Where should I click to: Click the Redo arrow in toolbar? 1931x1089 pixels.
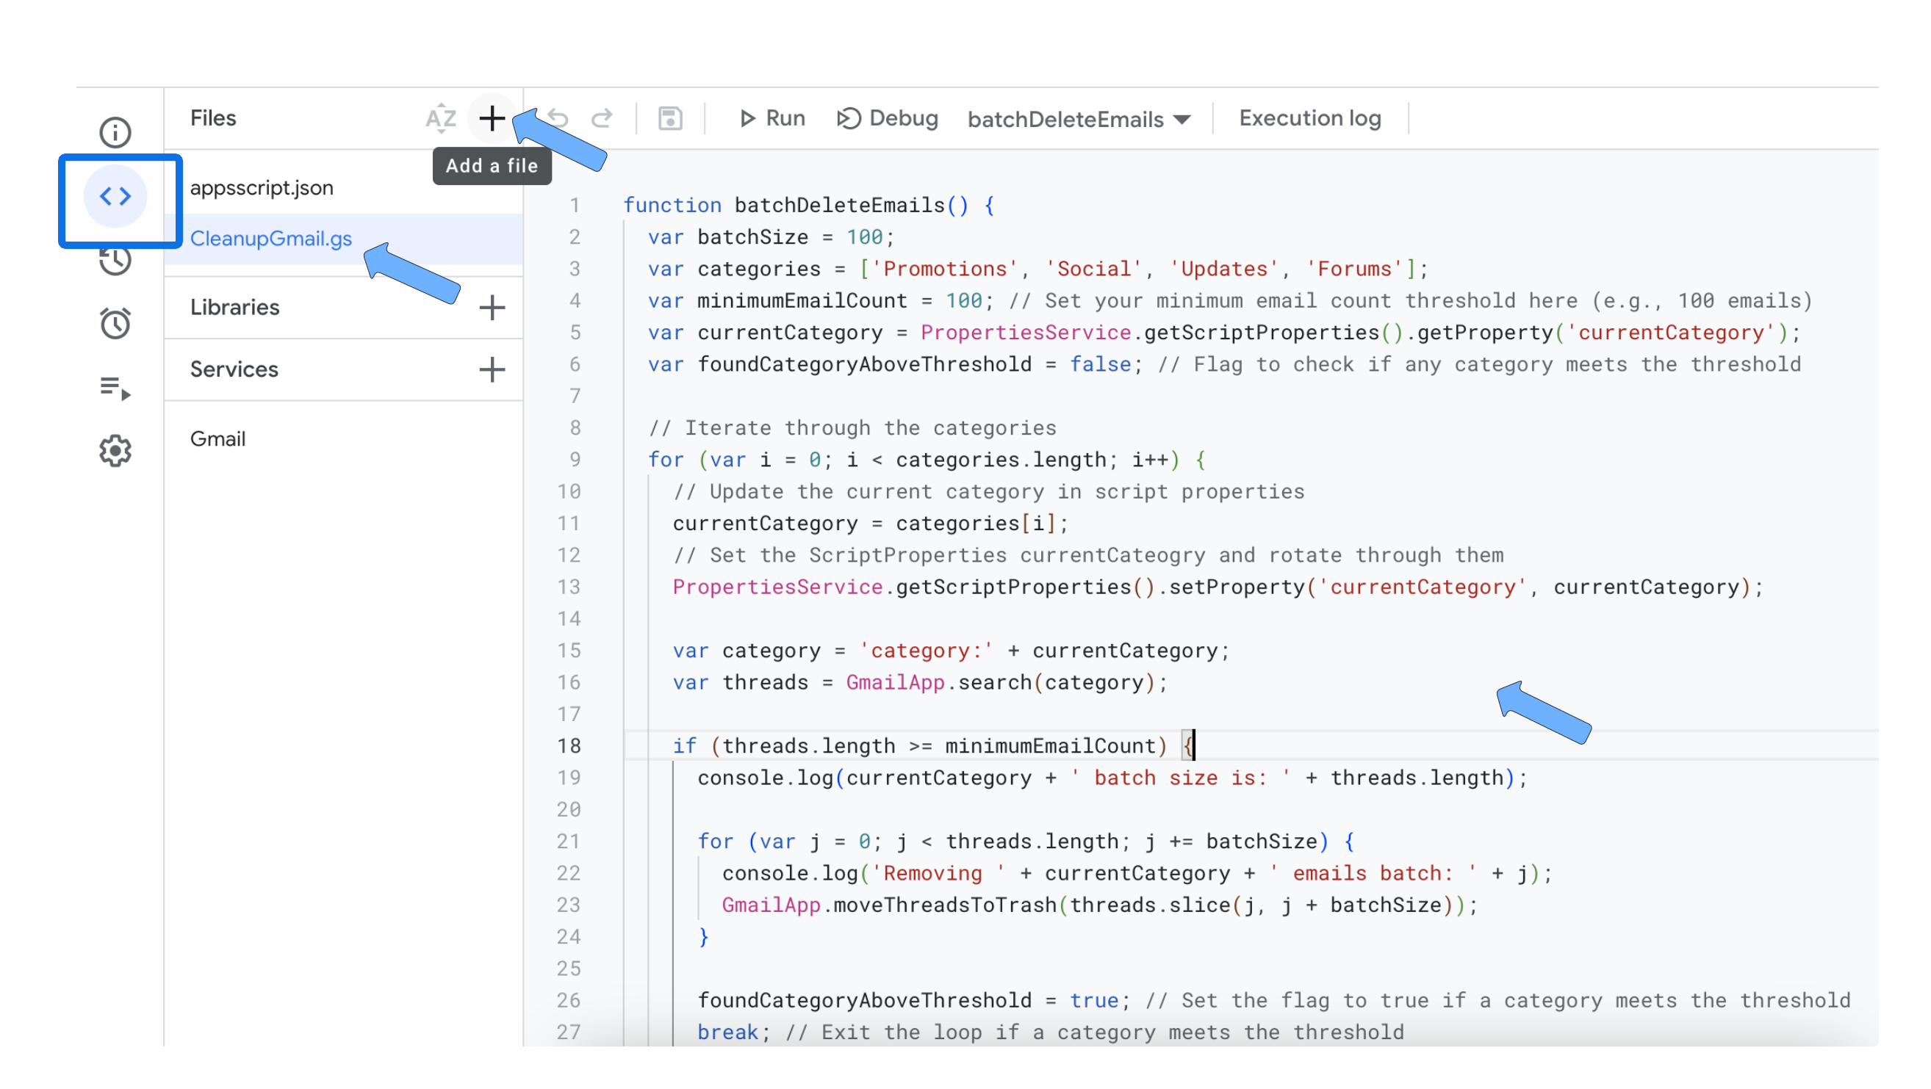(x=602, y=118)
